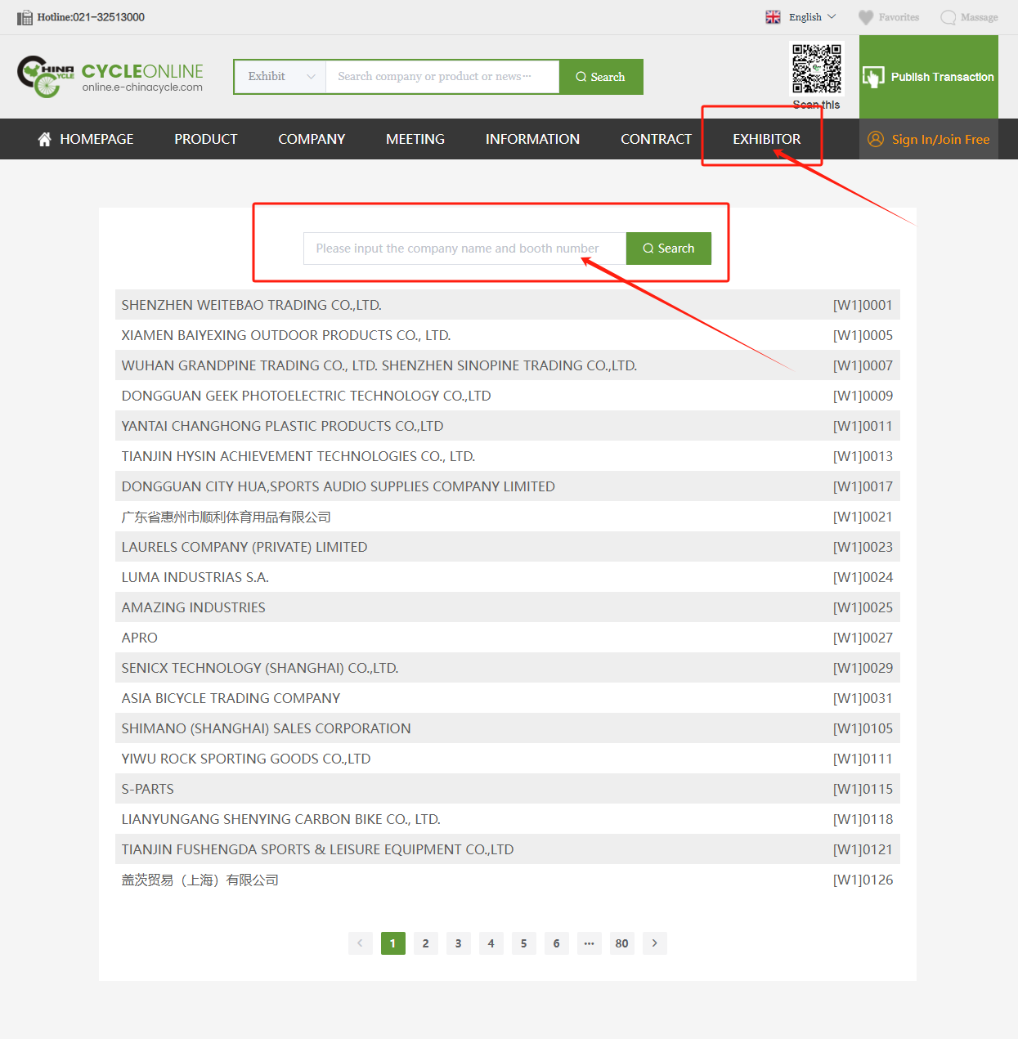Click booth number [W1]0126
Viewport: 1018px width, 1039px height.
tap(863, 880)
